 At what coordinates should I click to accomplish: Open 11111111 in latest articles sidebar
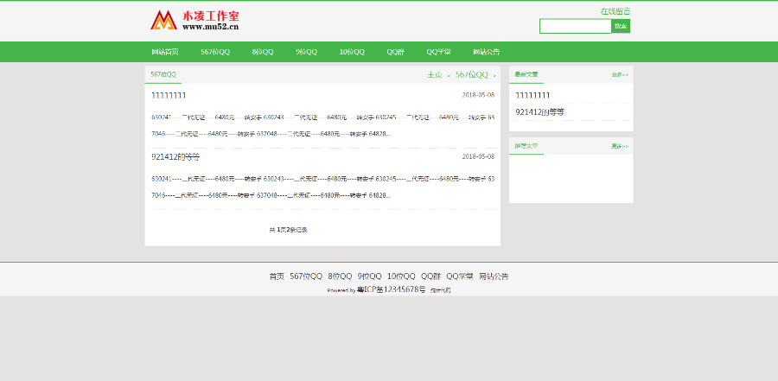(x=532, y=95)
